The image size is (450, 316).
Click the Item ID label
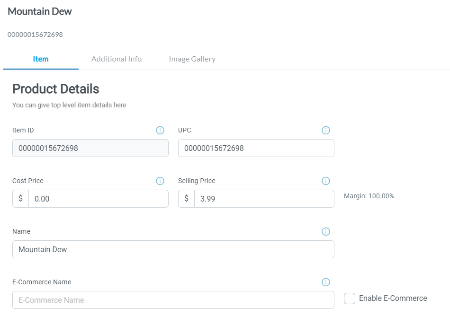coord(23,131)
